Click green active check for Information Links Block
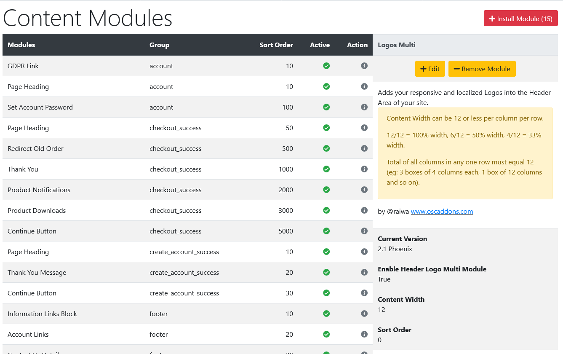563x354 pixels. coord(326,314)
